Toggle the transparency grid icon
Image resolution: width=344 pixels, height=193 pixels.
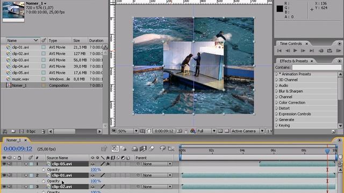click(227, 131)
